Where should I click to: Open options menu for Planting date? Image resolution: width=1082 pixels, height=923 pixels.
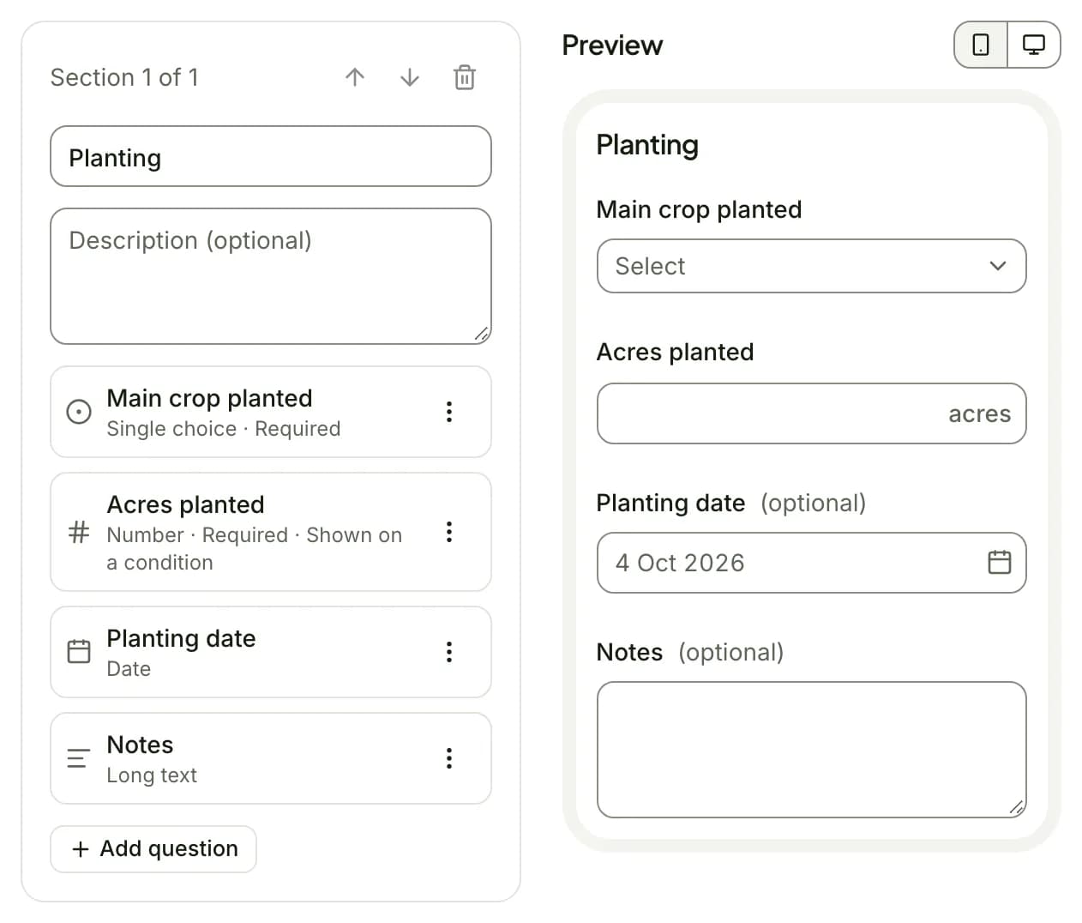click(x=448, y=652)
